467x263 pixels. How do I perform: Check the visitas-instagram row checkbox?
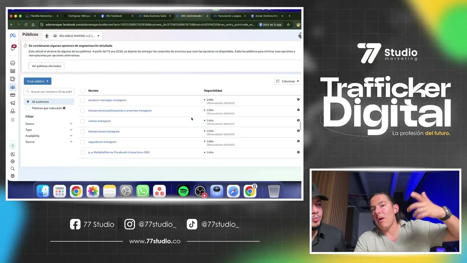tap(82, 121)
